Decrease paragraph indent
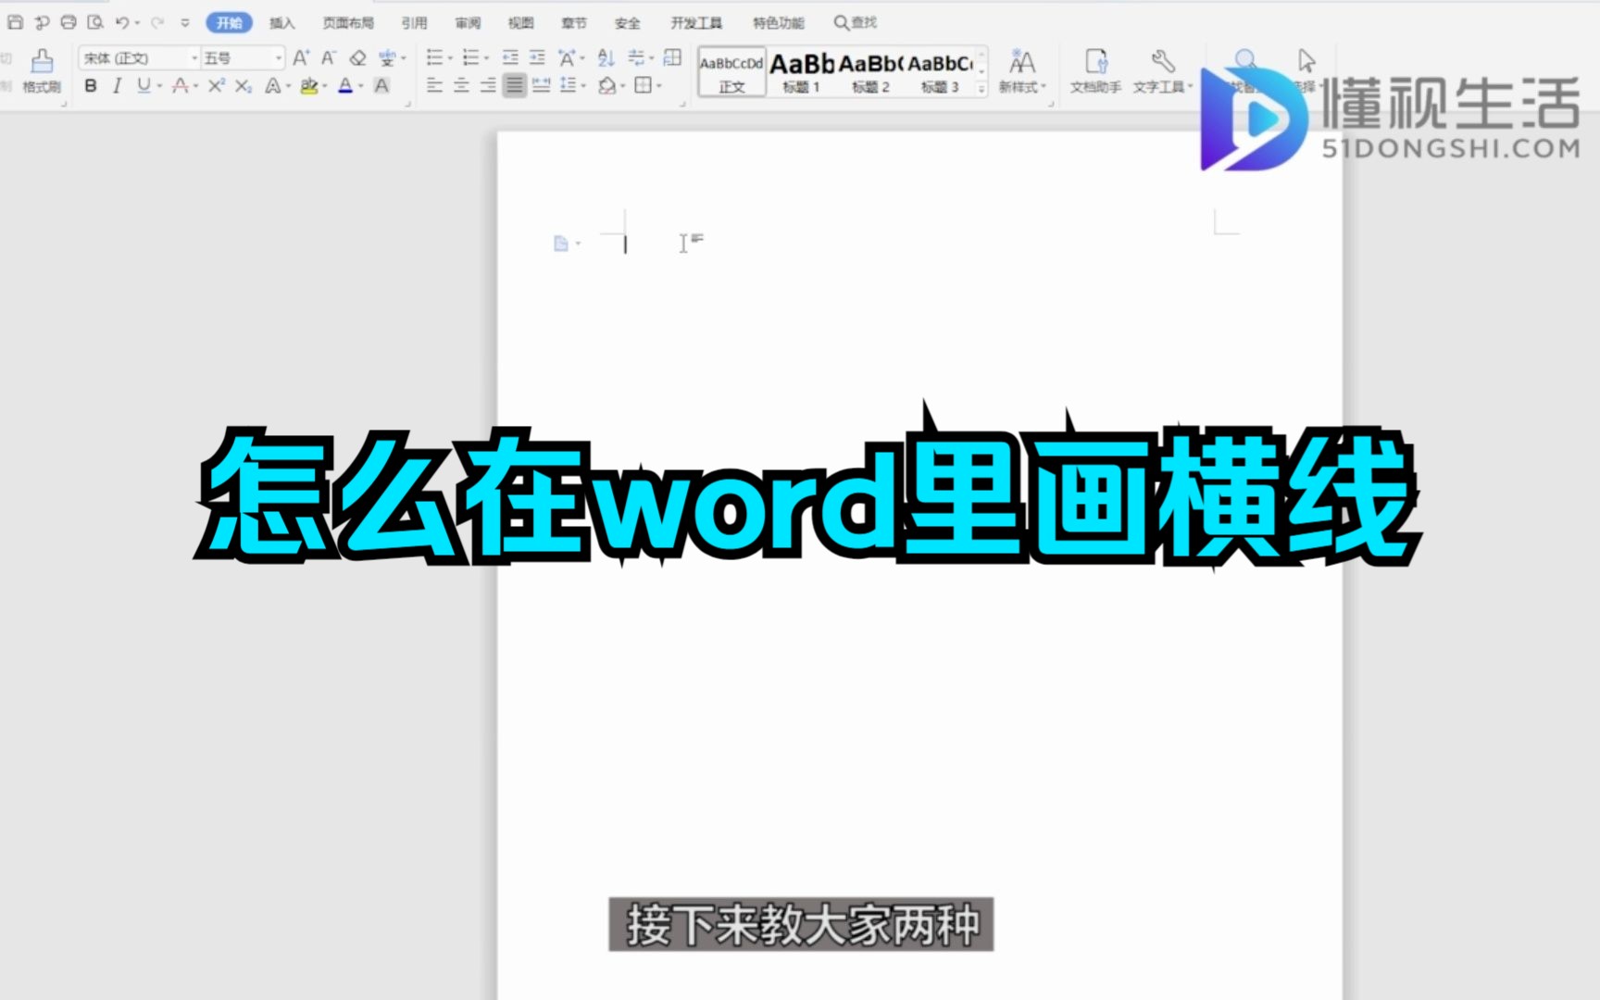The height and width of the screenshot is (1000, 1600). coord(510,58)
